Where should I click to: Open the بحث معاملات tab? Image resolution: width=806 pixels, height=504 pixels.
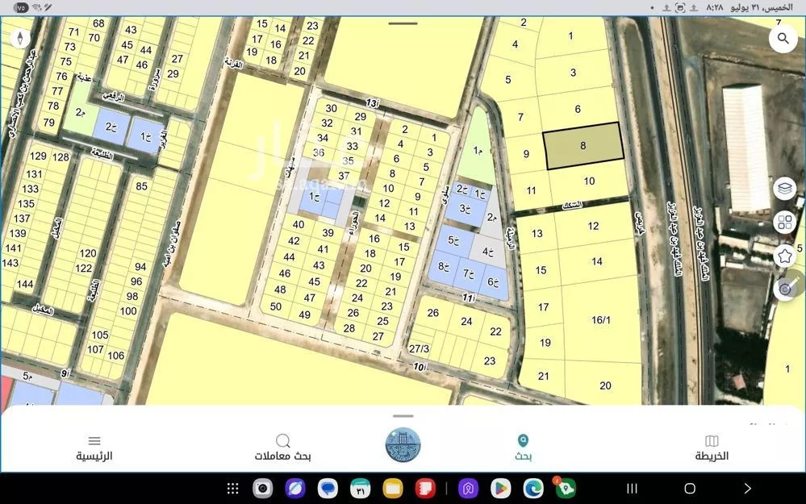click(x=282, y=448)
